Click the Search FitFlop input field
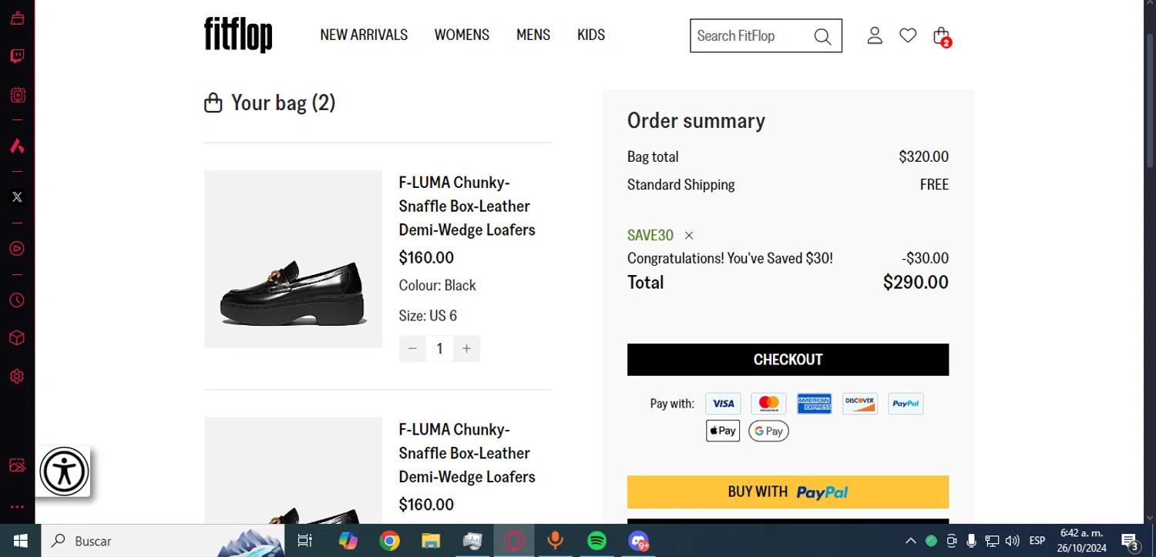1156x557 pixels. pyautogui.click(x=748, y=36)
